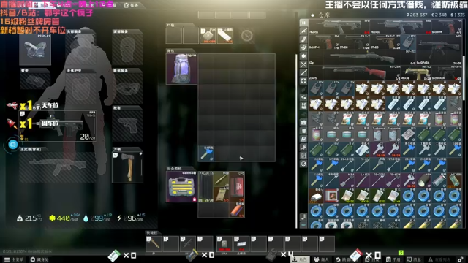
Task: Filter stash by weapons rifle icon
Action: point(303,31)
